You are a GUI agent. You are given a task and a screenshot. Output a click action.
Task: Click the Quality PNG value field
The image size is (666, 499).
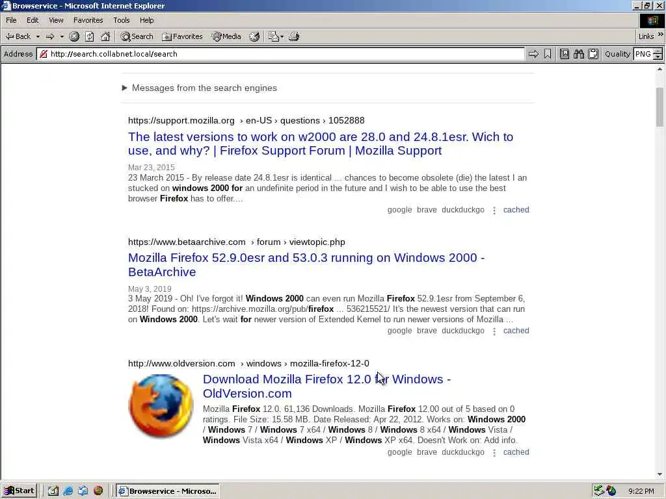point(643,54)
